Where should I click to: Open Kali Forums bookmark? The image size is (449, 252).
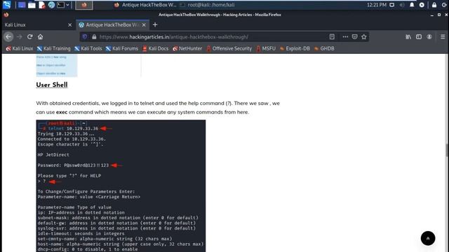[x=121, y=48]
